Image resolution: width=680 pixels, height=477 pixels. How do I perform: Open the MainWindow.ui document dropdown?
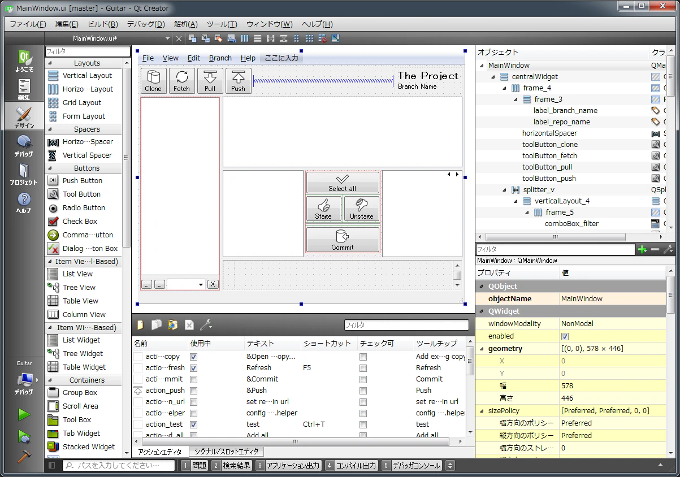(x=167, y=38)
